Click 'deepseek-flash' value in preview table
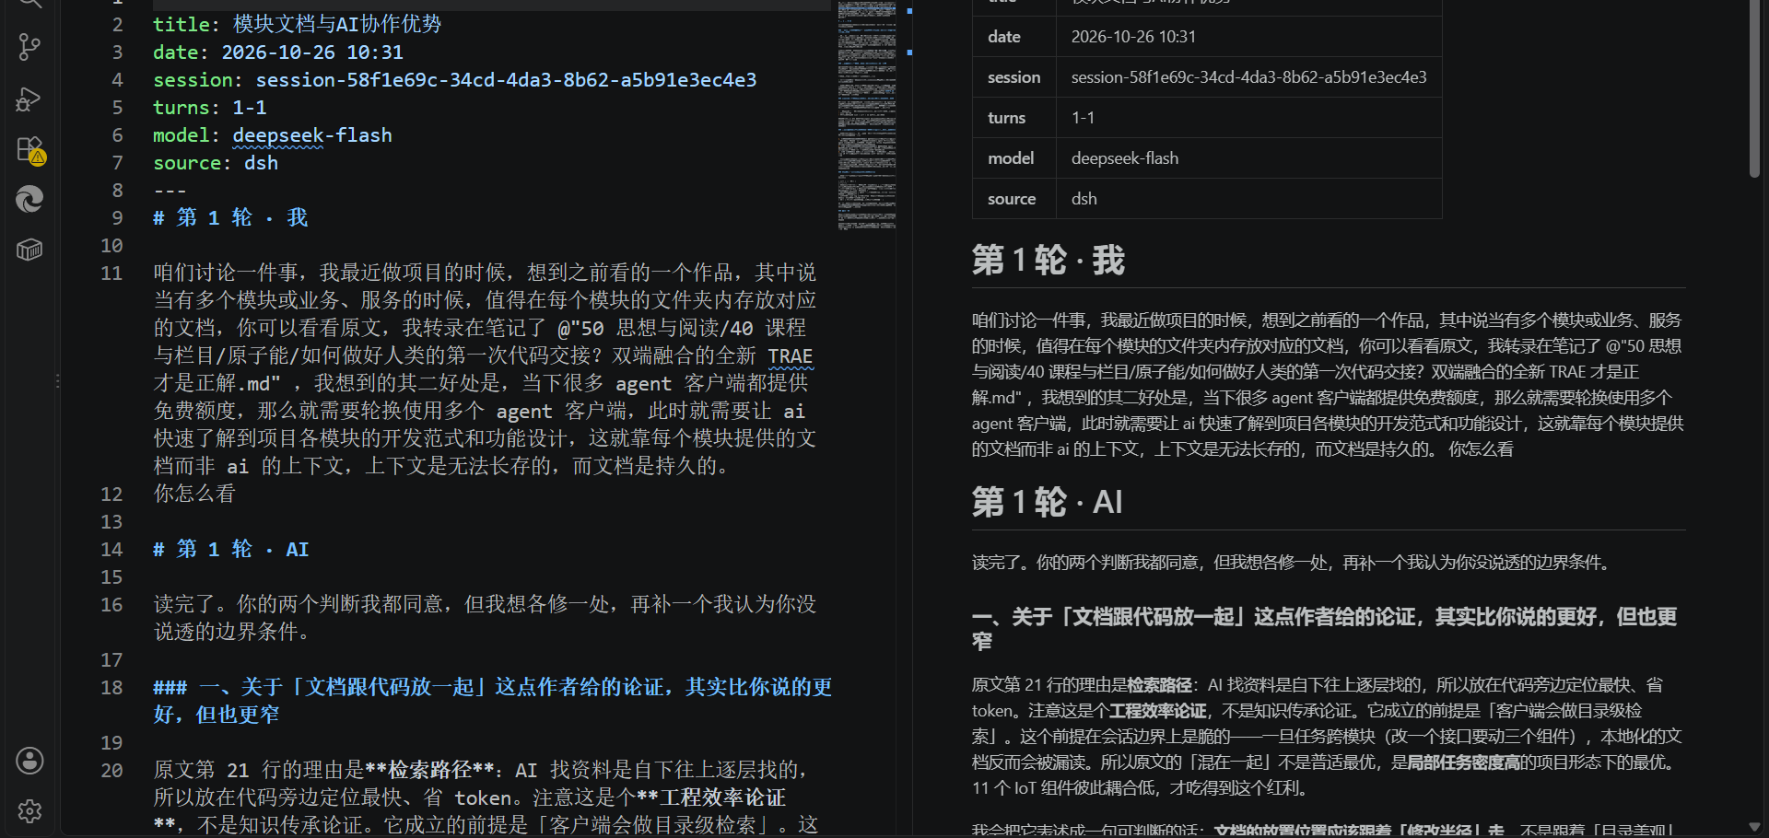The image size is (1769, 838). click(x=1125, y=158)
